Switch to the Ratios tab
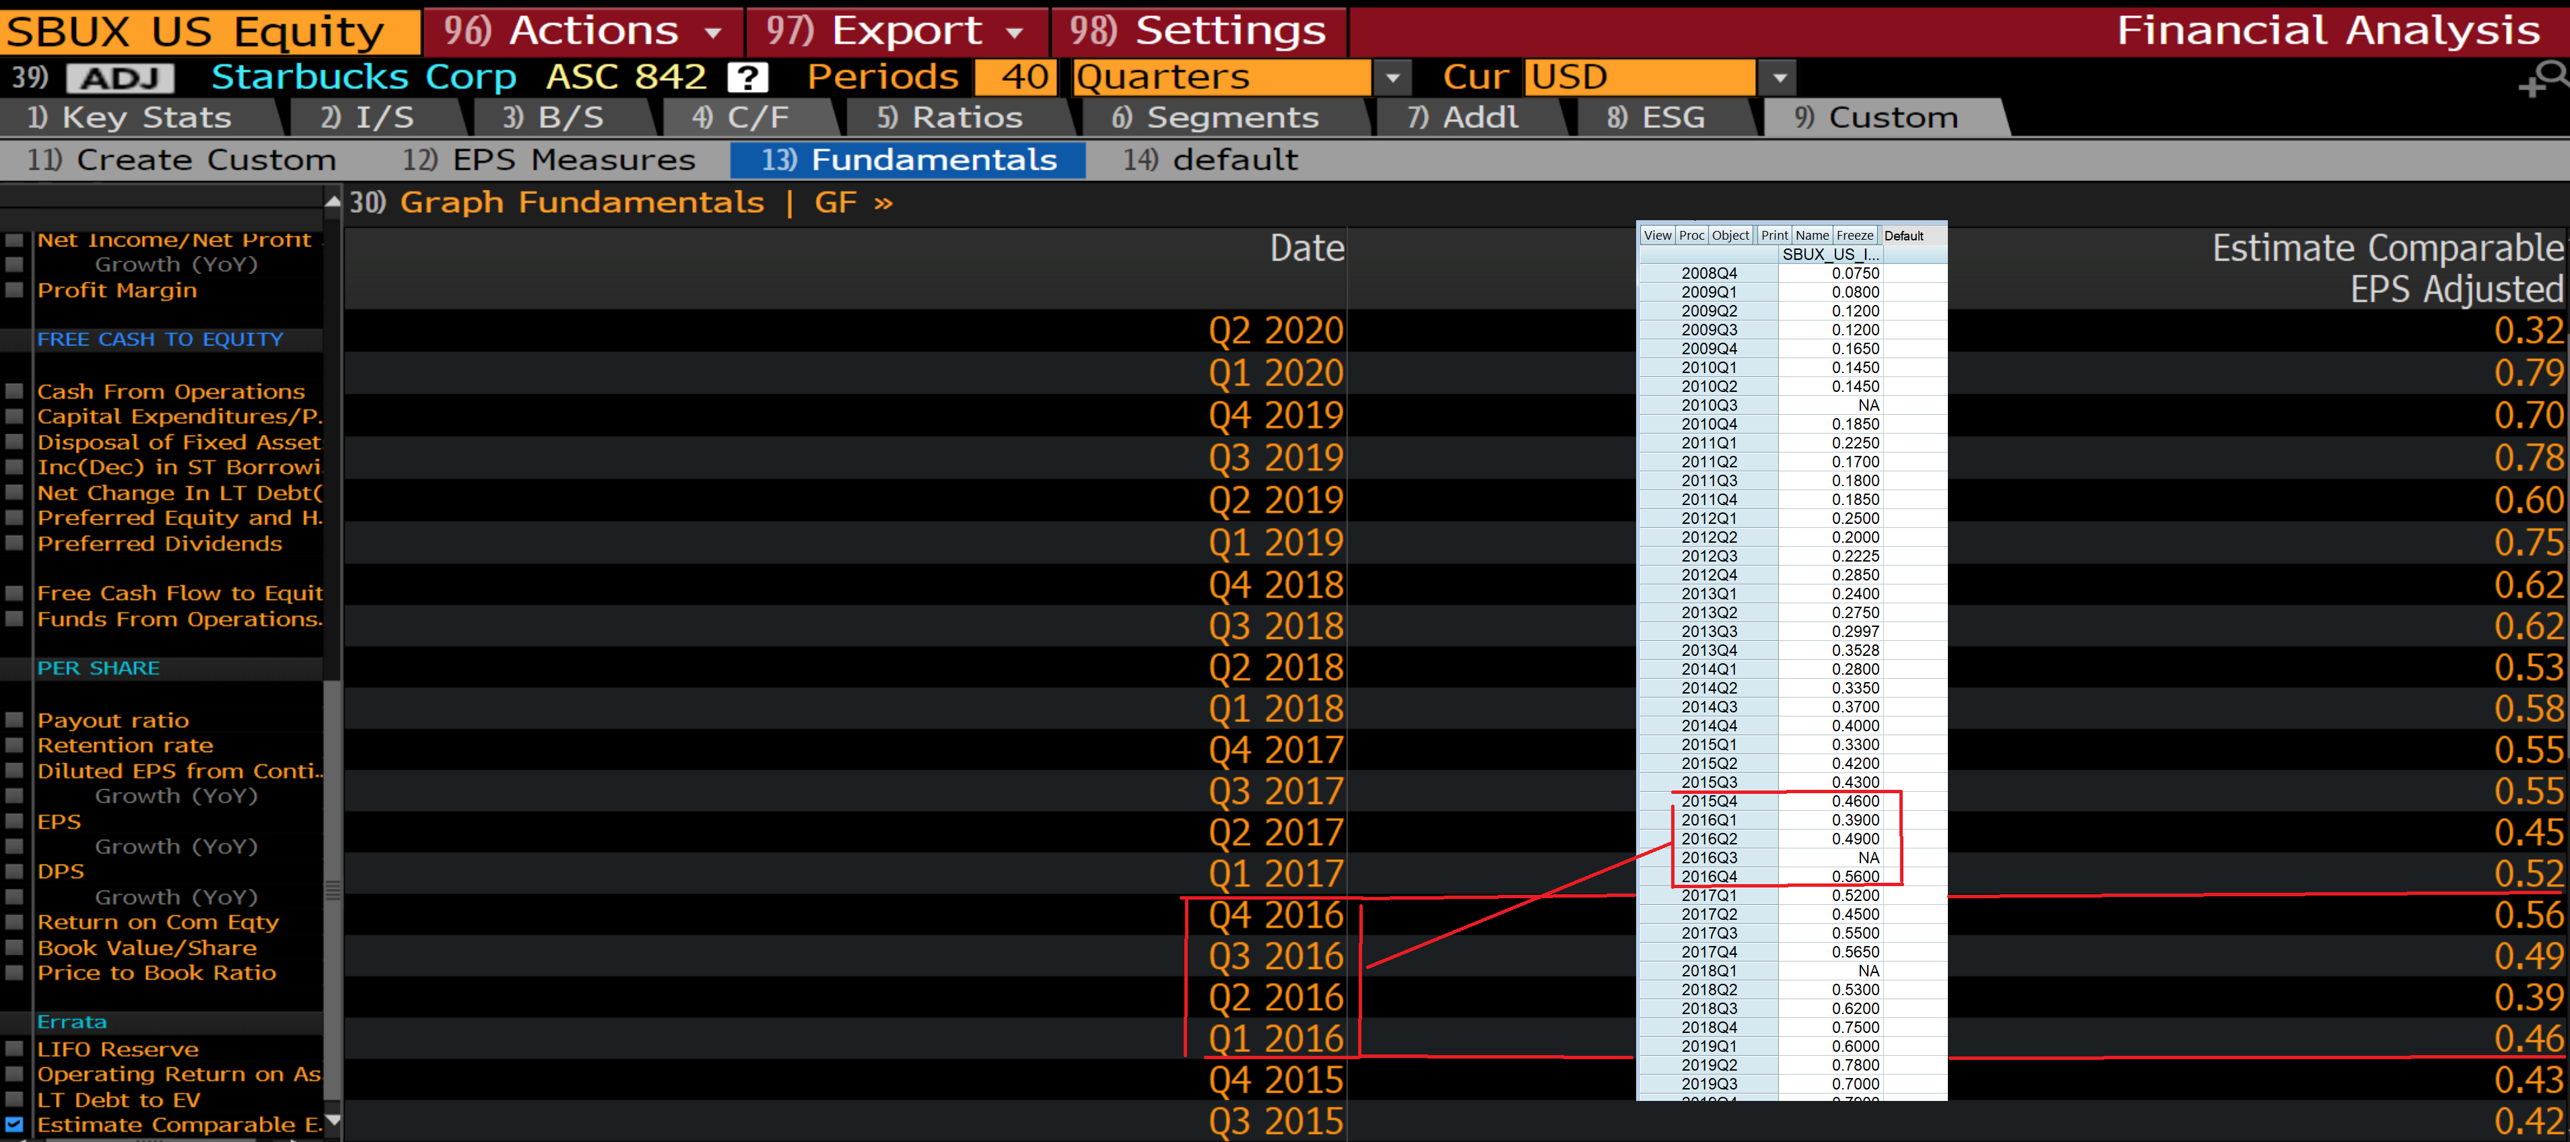This screenshot has height=1142, width=2570. (x=951, y=118)
